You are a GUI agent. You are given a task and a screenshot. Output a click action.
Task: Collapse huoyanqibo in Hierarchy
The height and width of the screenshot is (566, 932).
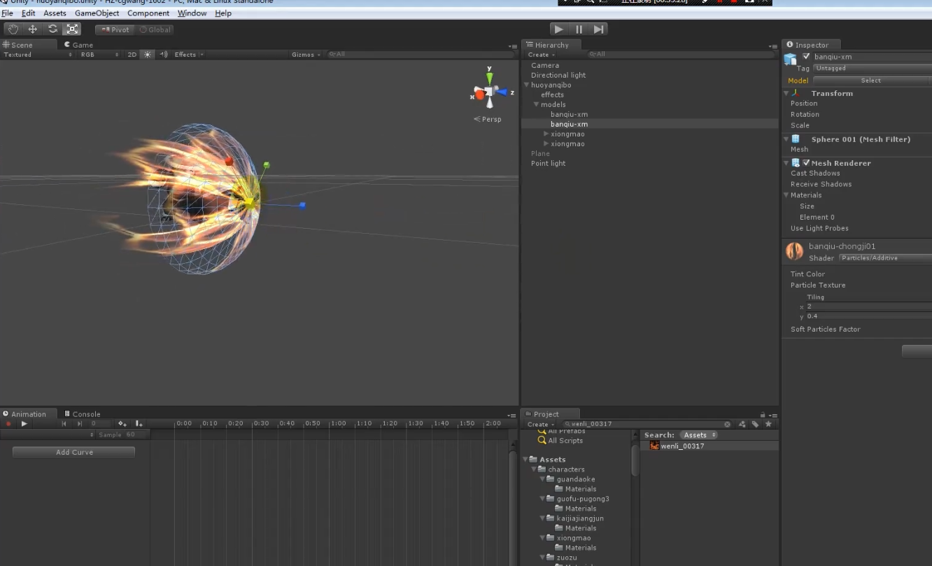point(526,85)
